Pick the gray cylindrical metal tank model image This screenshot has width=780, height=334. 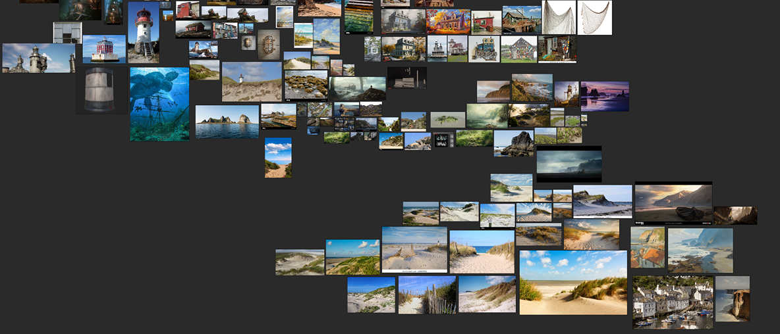point(102,90)
